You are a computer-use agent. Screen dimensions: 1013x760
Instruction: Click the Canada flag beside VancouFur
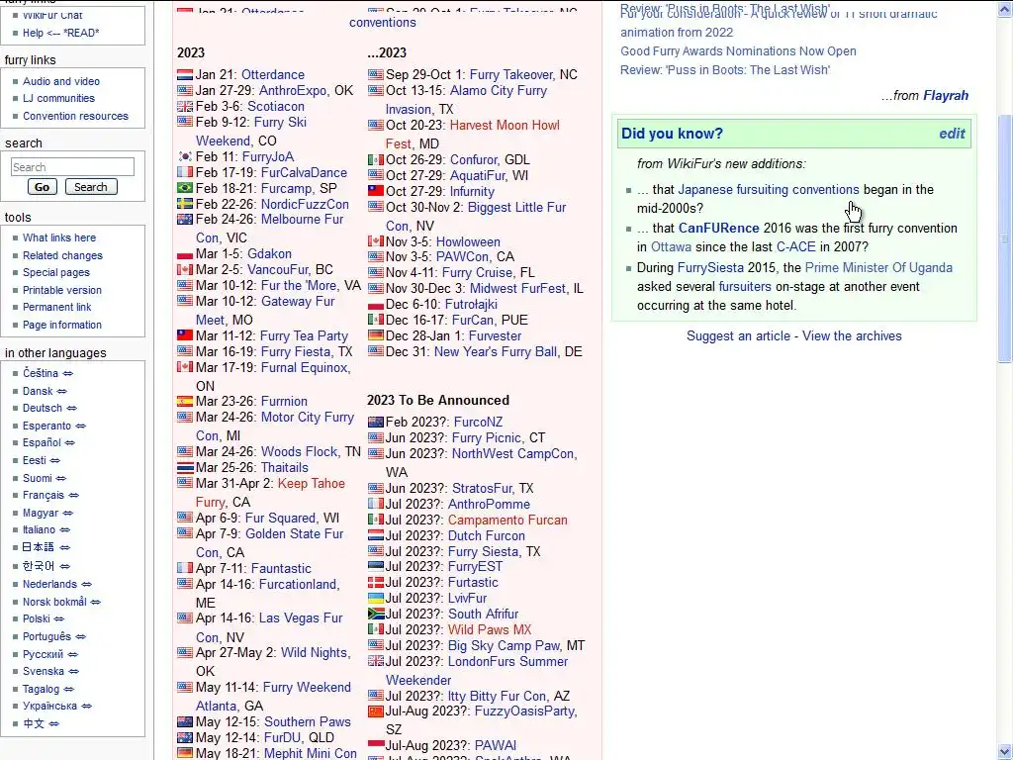pyautogui.click(x=185, y=270)
